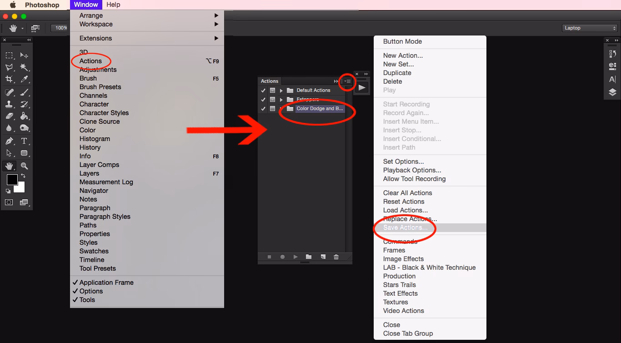
Task: Select the Paint Bucket tool
Action: (x=24, y=116)
